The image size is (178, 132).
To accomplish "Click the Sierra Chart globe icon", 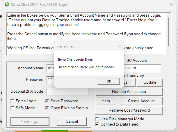I will click(7, 5).
